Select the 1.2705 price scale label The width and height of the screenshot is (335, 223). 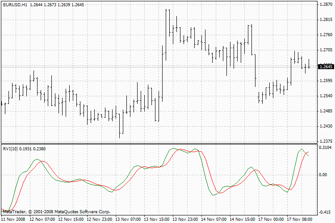326,50
